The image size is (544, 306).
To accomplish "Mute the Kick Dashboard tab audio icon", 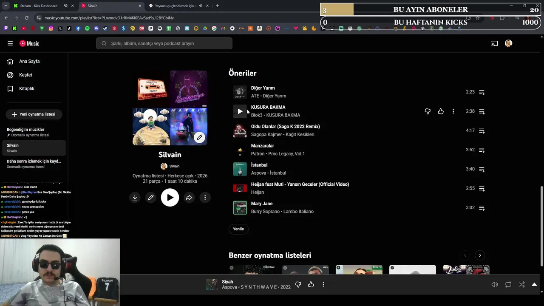I will [65, 6].
